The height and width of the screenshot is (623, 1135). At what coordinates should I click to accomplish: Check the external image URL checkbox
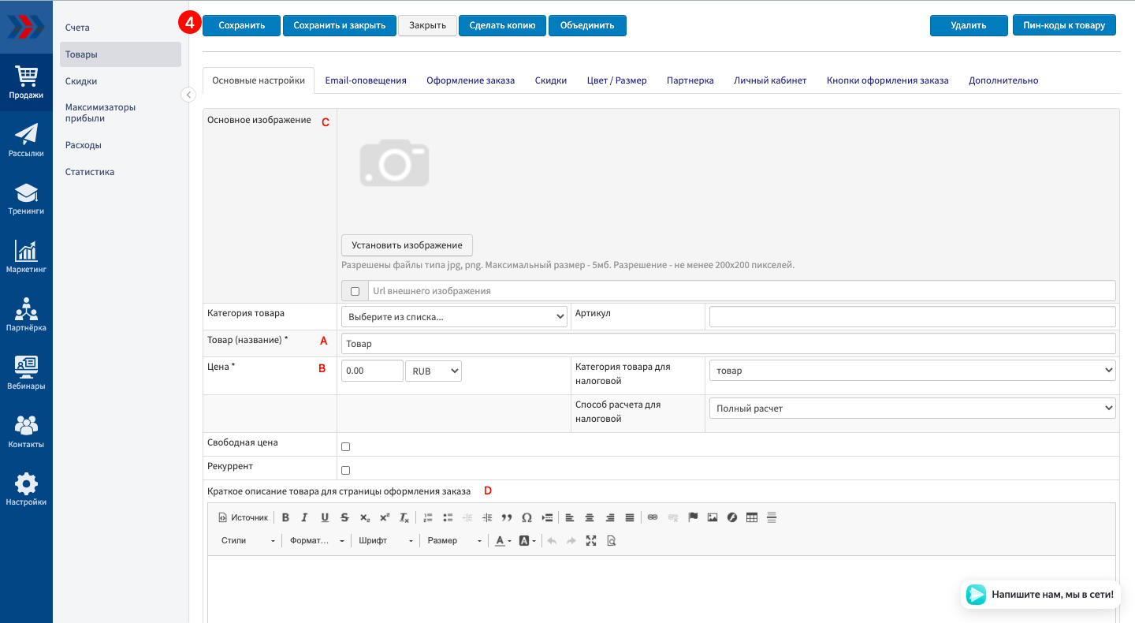[x=355, y=291]
